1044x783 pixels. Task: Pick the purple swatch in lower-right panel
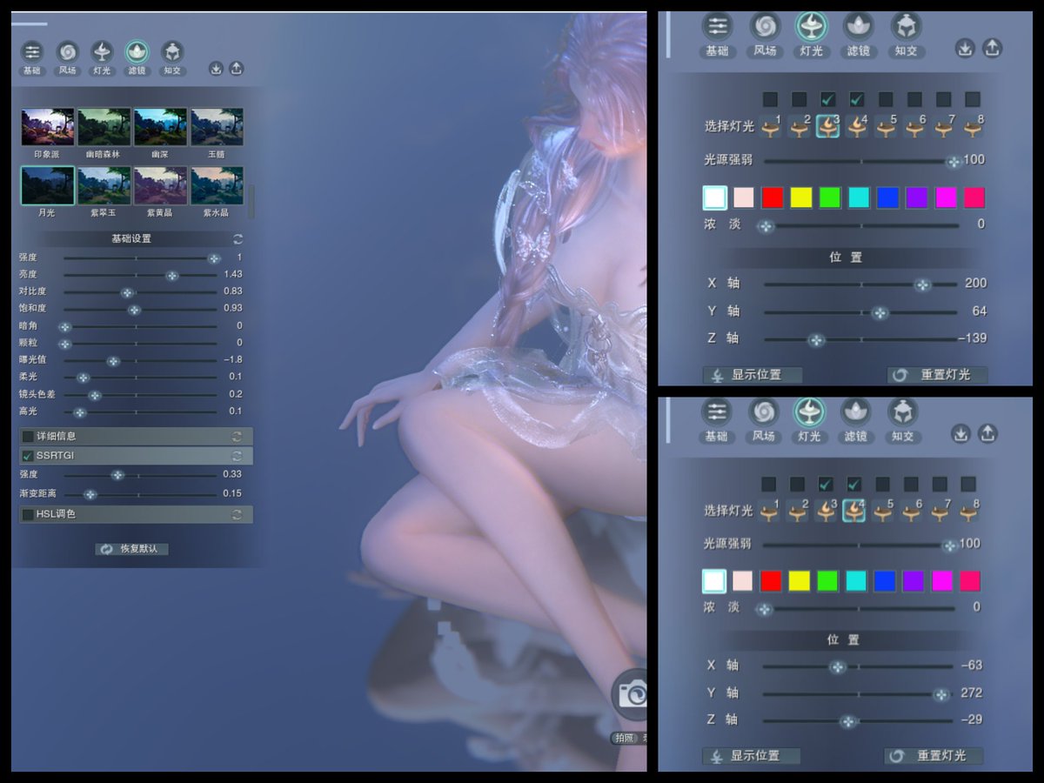(x=913, y=580)
